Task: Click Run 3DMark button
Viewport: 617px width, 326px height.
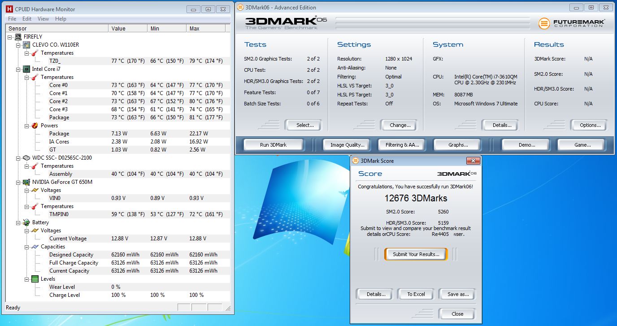Action: tap(273, 145)
